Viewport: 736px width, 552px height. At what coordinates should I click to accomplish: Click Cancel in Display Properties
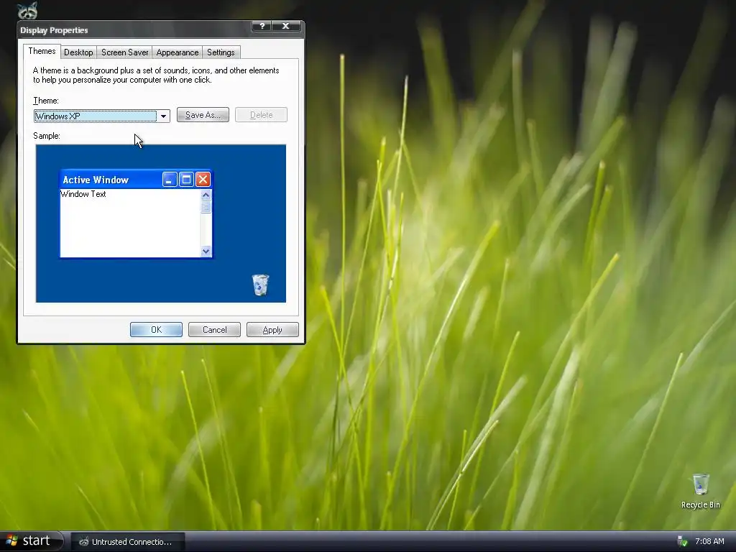(214, 329)
